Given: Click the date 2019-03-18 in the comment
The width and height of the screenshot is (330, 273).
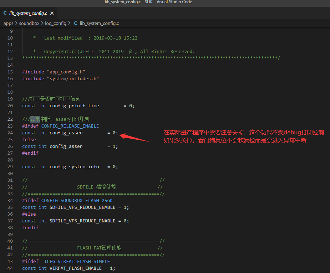Looking at the screenshot, I should click(x=107, y=38).
